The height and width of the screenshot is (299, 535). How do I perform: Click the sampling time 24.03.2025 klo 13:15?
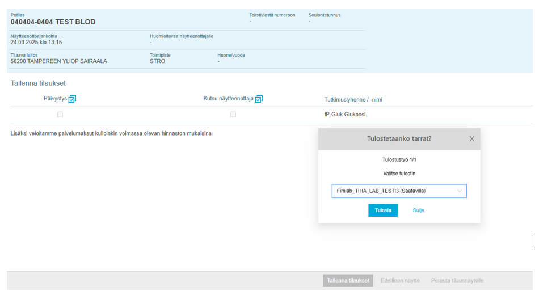pyautogui.click(x=36, y=43)
